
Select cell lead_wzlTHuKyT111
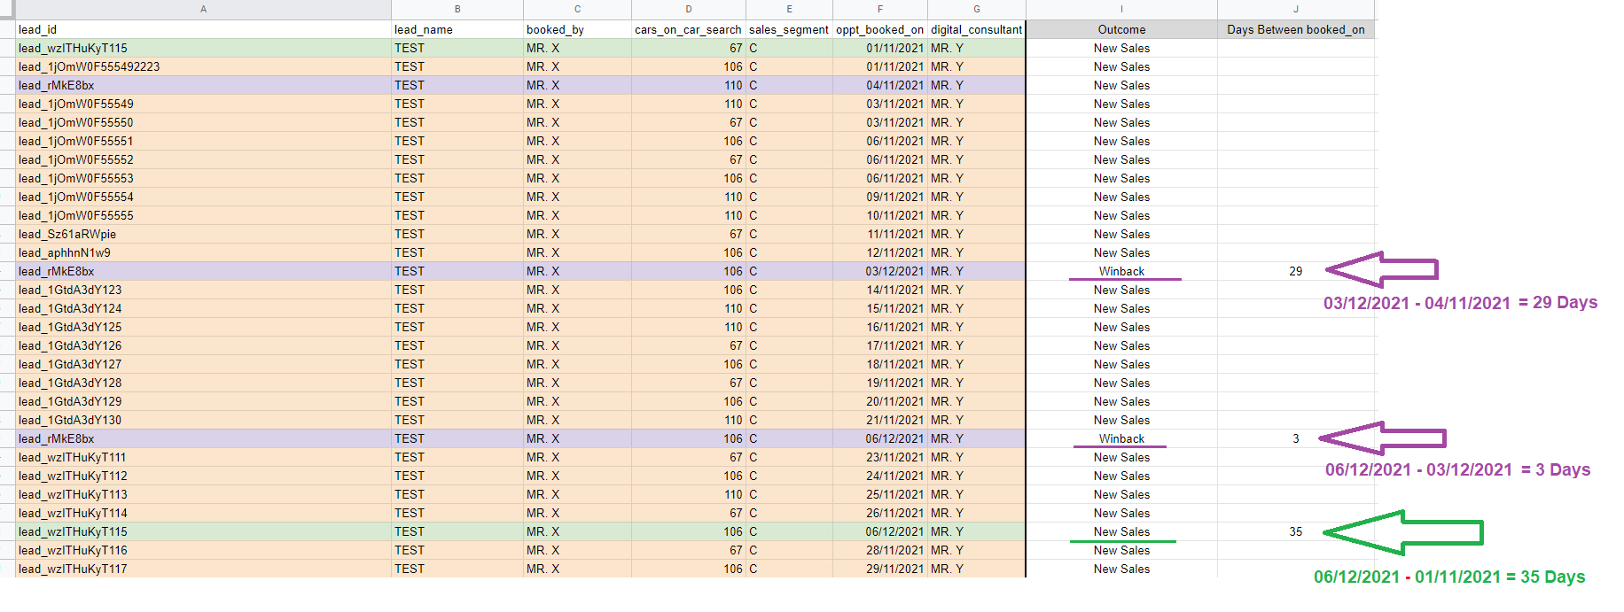pyautogui.click(x=203, y=457)
